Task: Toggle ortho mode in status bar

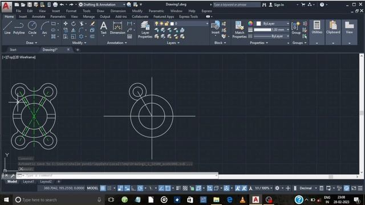Action: coord(133,188)
